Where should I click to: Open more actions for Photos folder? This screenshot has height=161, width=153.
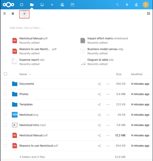point(108,94)
